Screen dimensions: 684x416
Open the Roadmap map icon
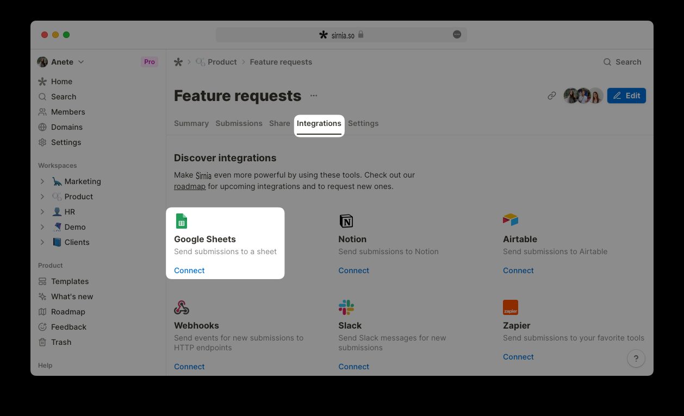coord(42,312)
